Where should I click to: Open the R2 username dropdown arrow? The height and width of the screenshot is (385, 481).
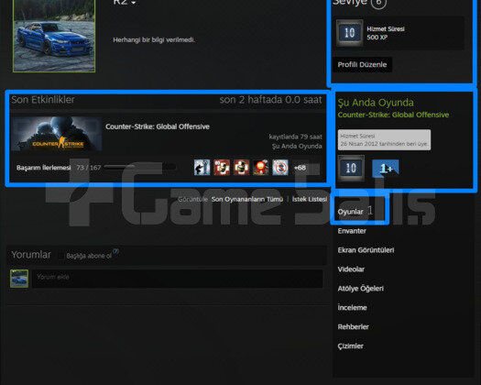click(134, 3)
